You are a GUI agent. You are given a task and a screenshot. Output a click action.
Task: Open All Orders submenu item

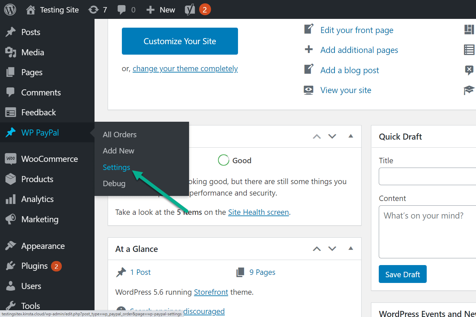tap(120, 135)
